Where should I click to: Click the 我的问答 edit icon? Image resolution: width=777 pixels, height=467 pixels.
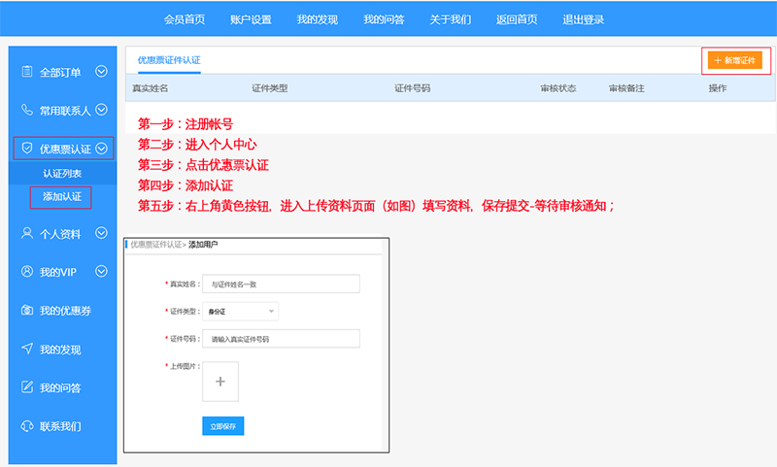coord(27,386)
